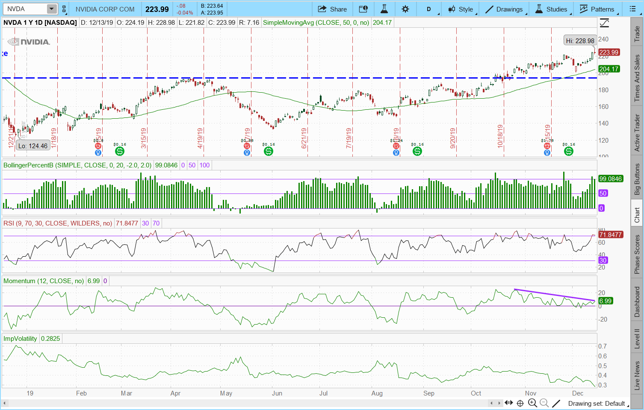Viewport: 644px width, 410px height.
Task: Open the Times And Sales side tab
Action: pyautogui.click(x=637, y=79)
